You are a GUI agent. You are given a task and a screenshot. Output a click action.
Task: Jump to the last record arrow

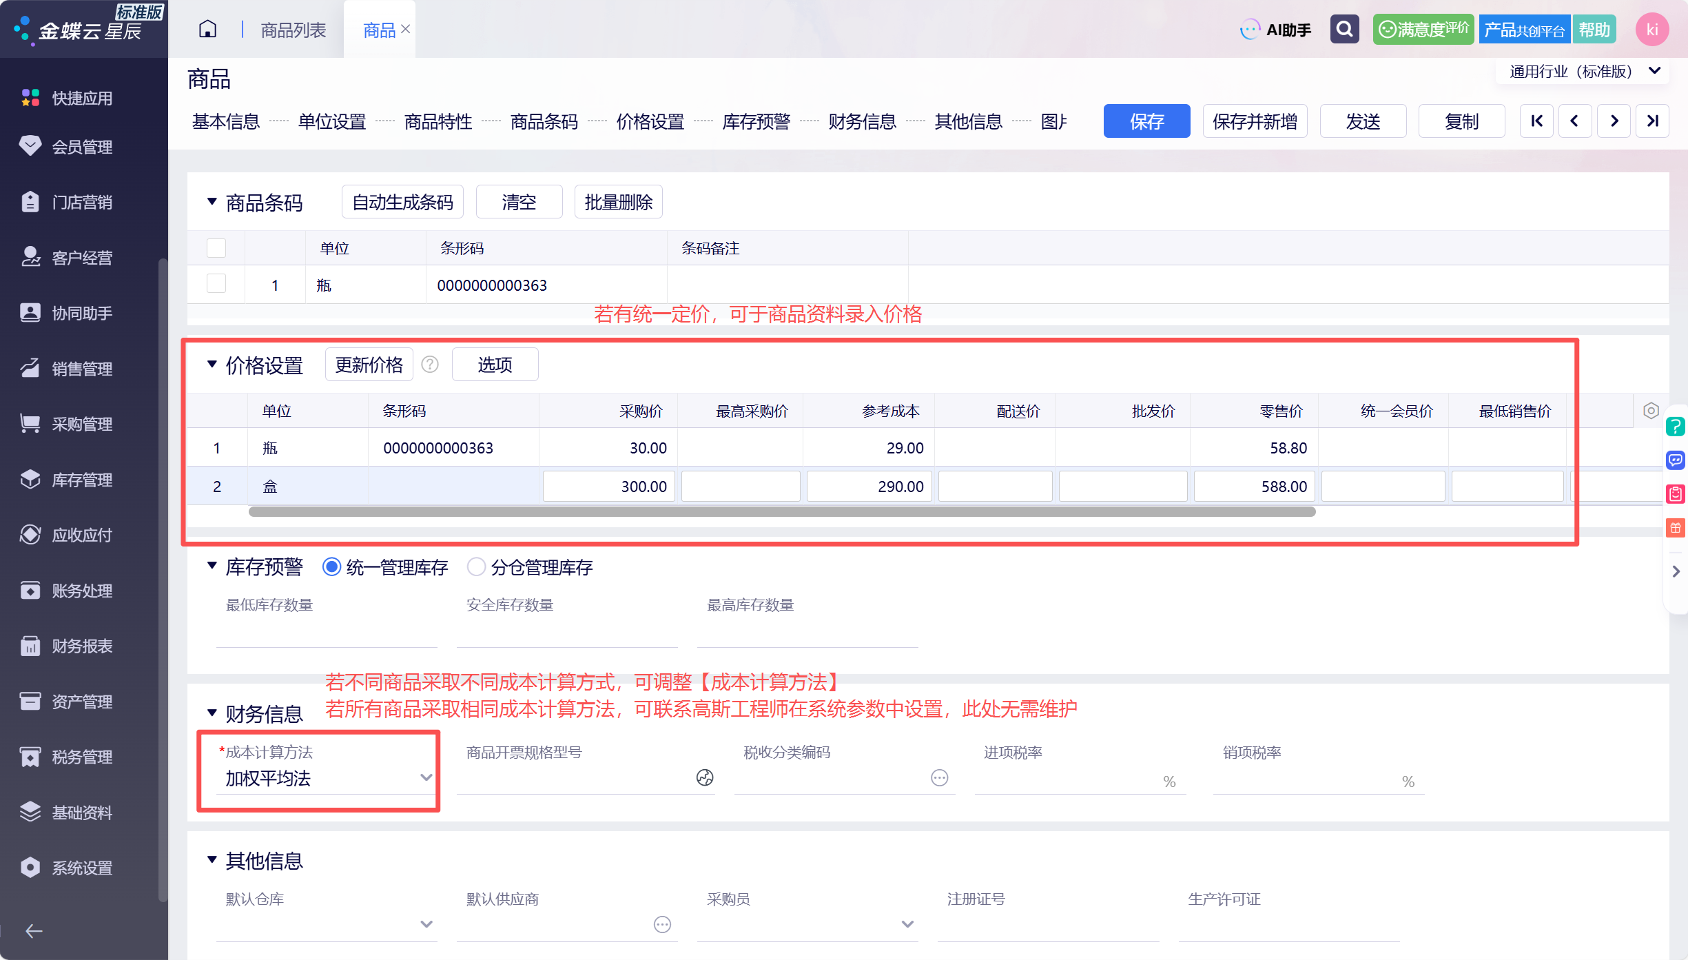click(x=1652, y=121)
